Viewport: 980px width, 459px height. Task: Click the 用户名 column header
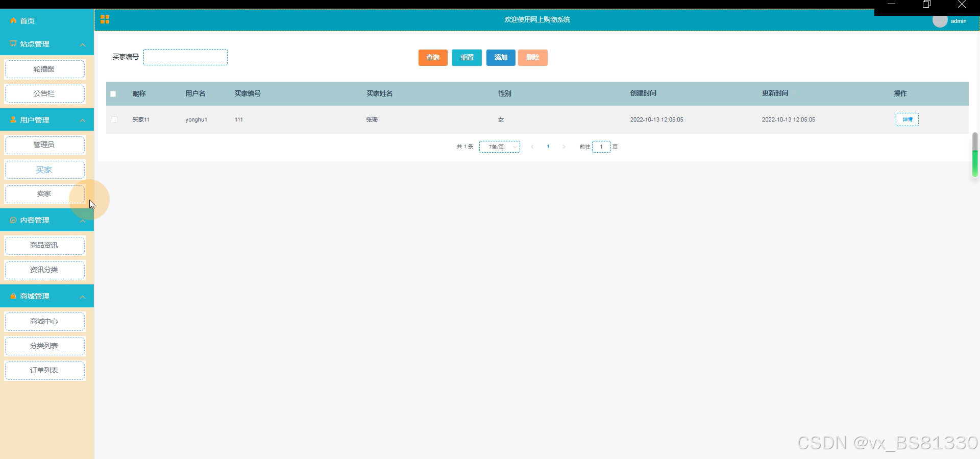(x=195, y=94)
